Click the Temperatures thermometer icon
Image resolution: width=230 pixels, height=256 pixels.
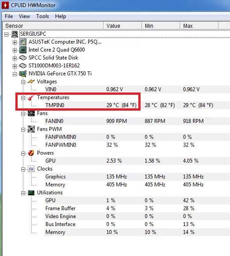31,97
